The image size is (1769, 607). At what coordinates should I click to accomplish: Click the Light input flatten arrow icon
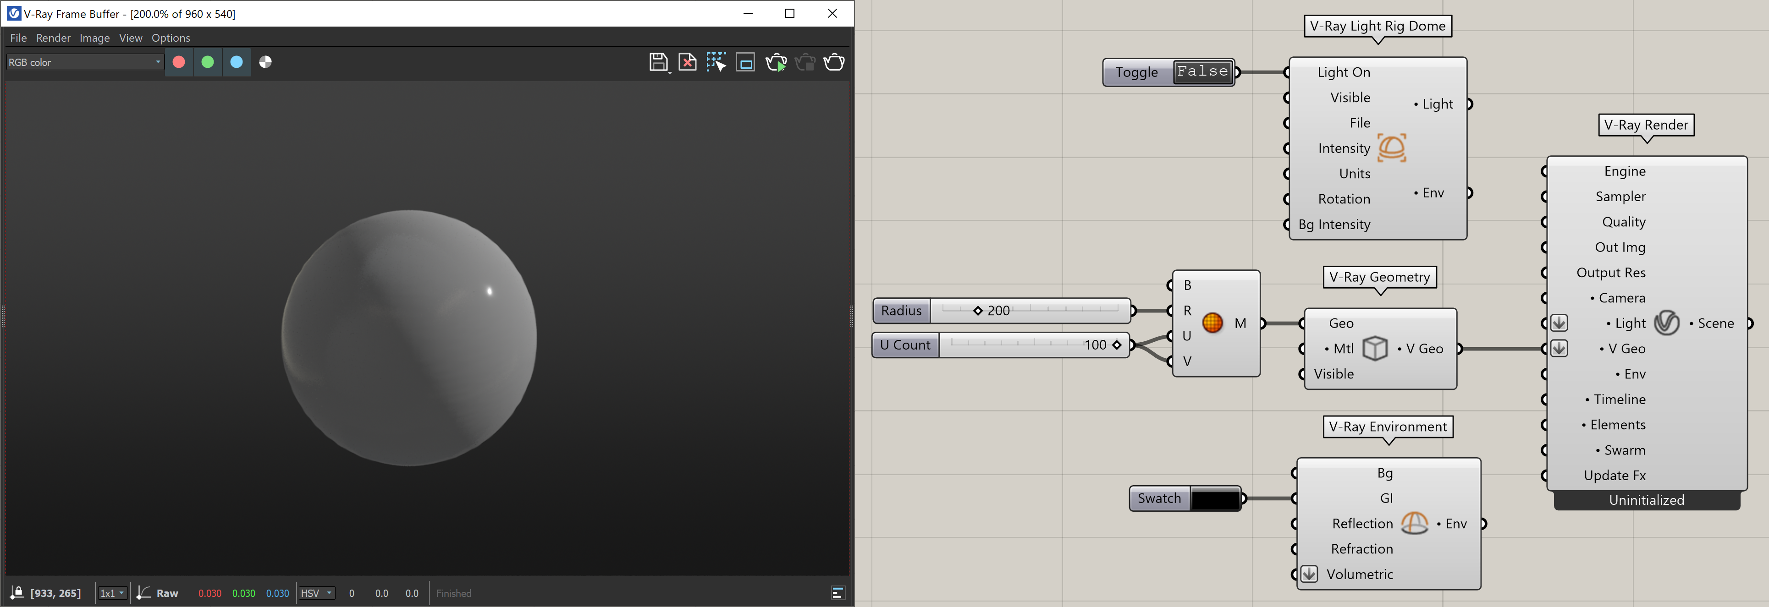coord(1559,323)
